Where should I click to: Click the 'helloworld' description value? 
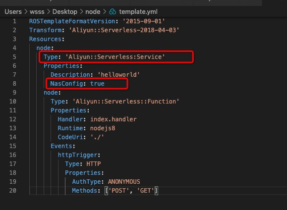click(118, 75)
